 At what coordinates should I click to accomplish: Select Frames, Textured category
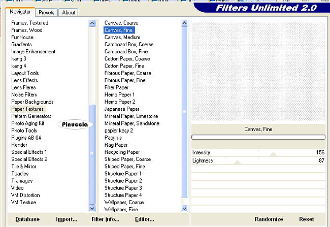pos(29,23)
